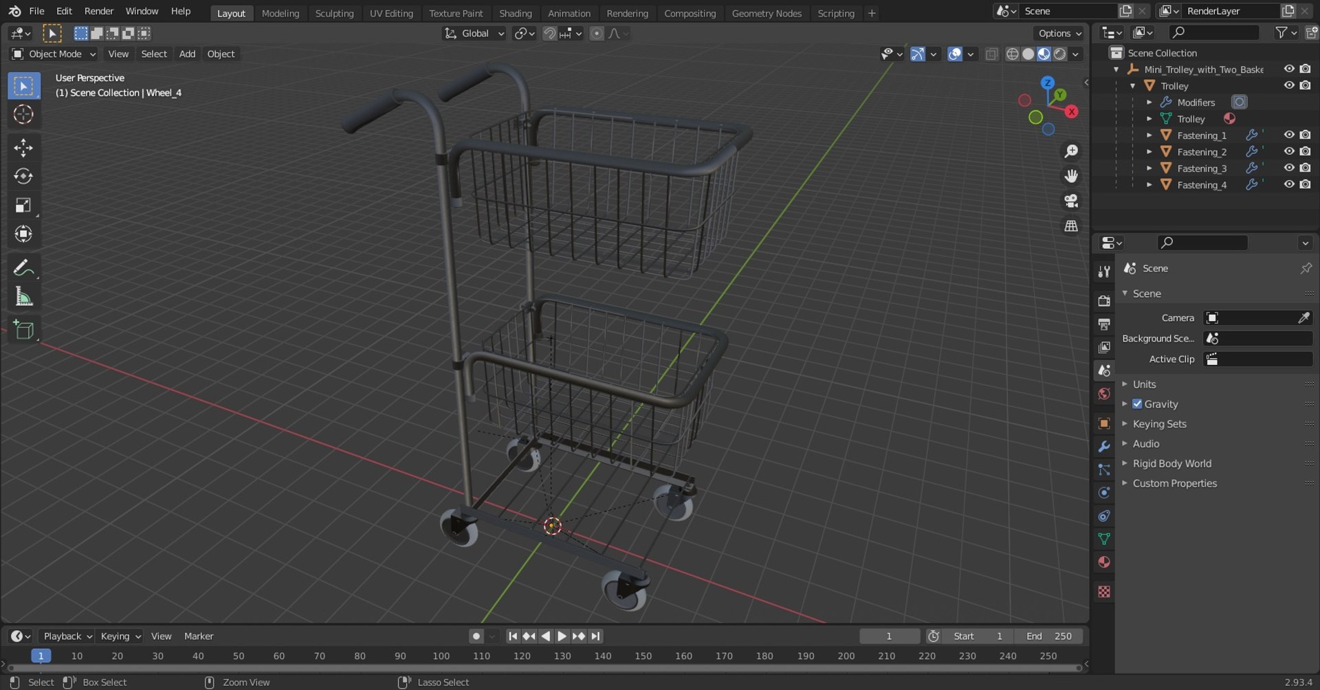Open the Material properties tab
The image size is (1320, 690).
[x=1104, y=562]
